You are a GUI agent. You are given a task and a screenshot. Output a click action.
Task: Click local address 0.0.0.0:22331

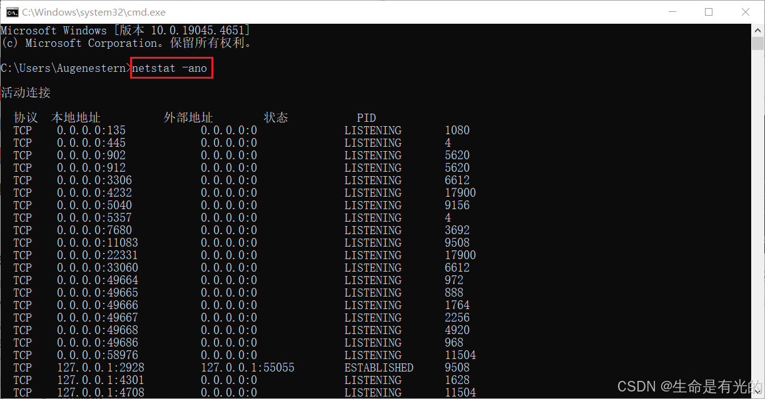(98, 255)
